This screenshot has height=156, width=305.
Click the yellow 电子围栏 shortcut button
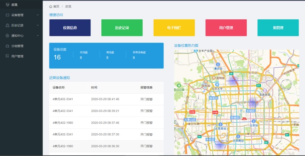pos(174,28)
